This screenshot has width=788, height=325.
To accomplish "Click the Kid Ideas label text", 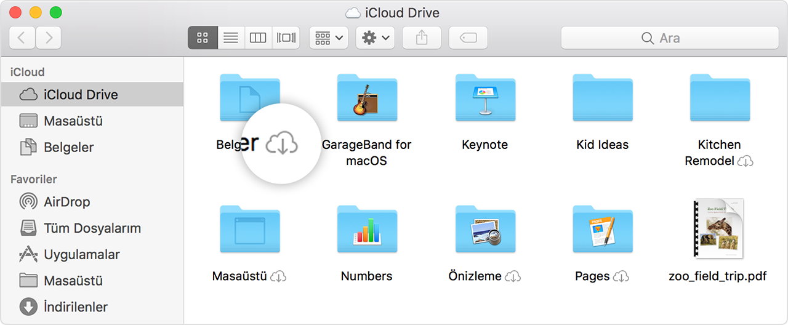I will pos(603,145).
